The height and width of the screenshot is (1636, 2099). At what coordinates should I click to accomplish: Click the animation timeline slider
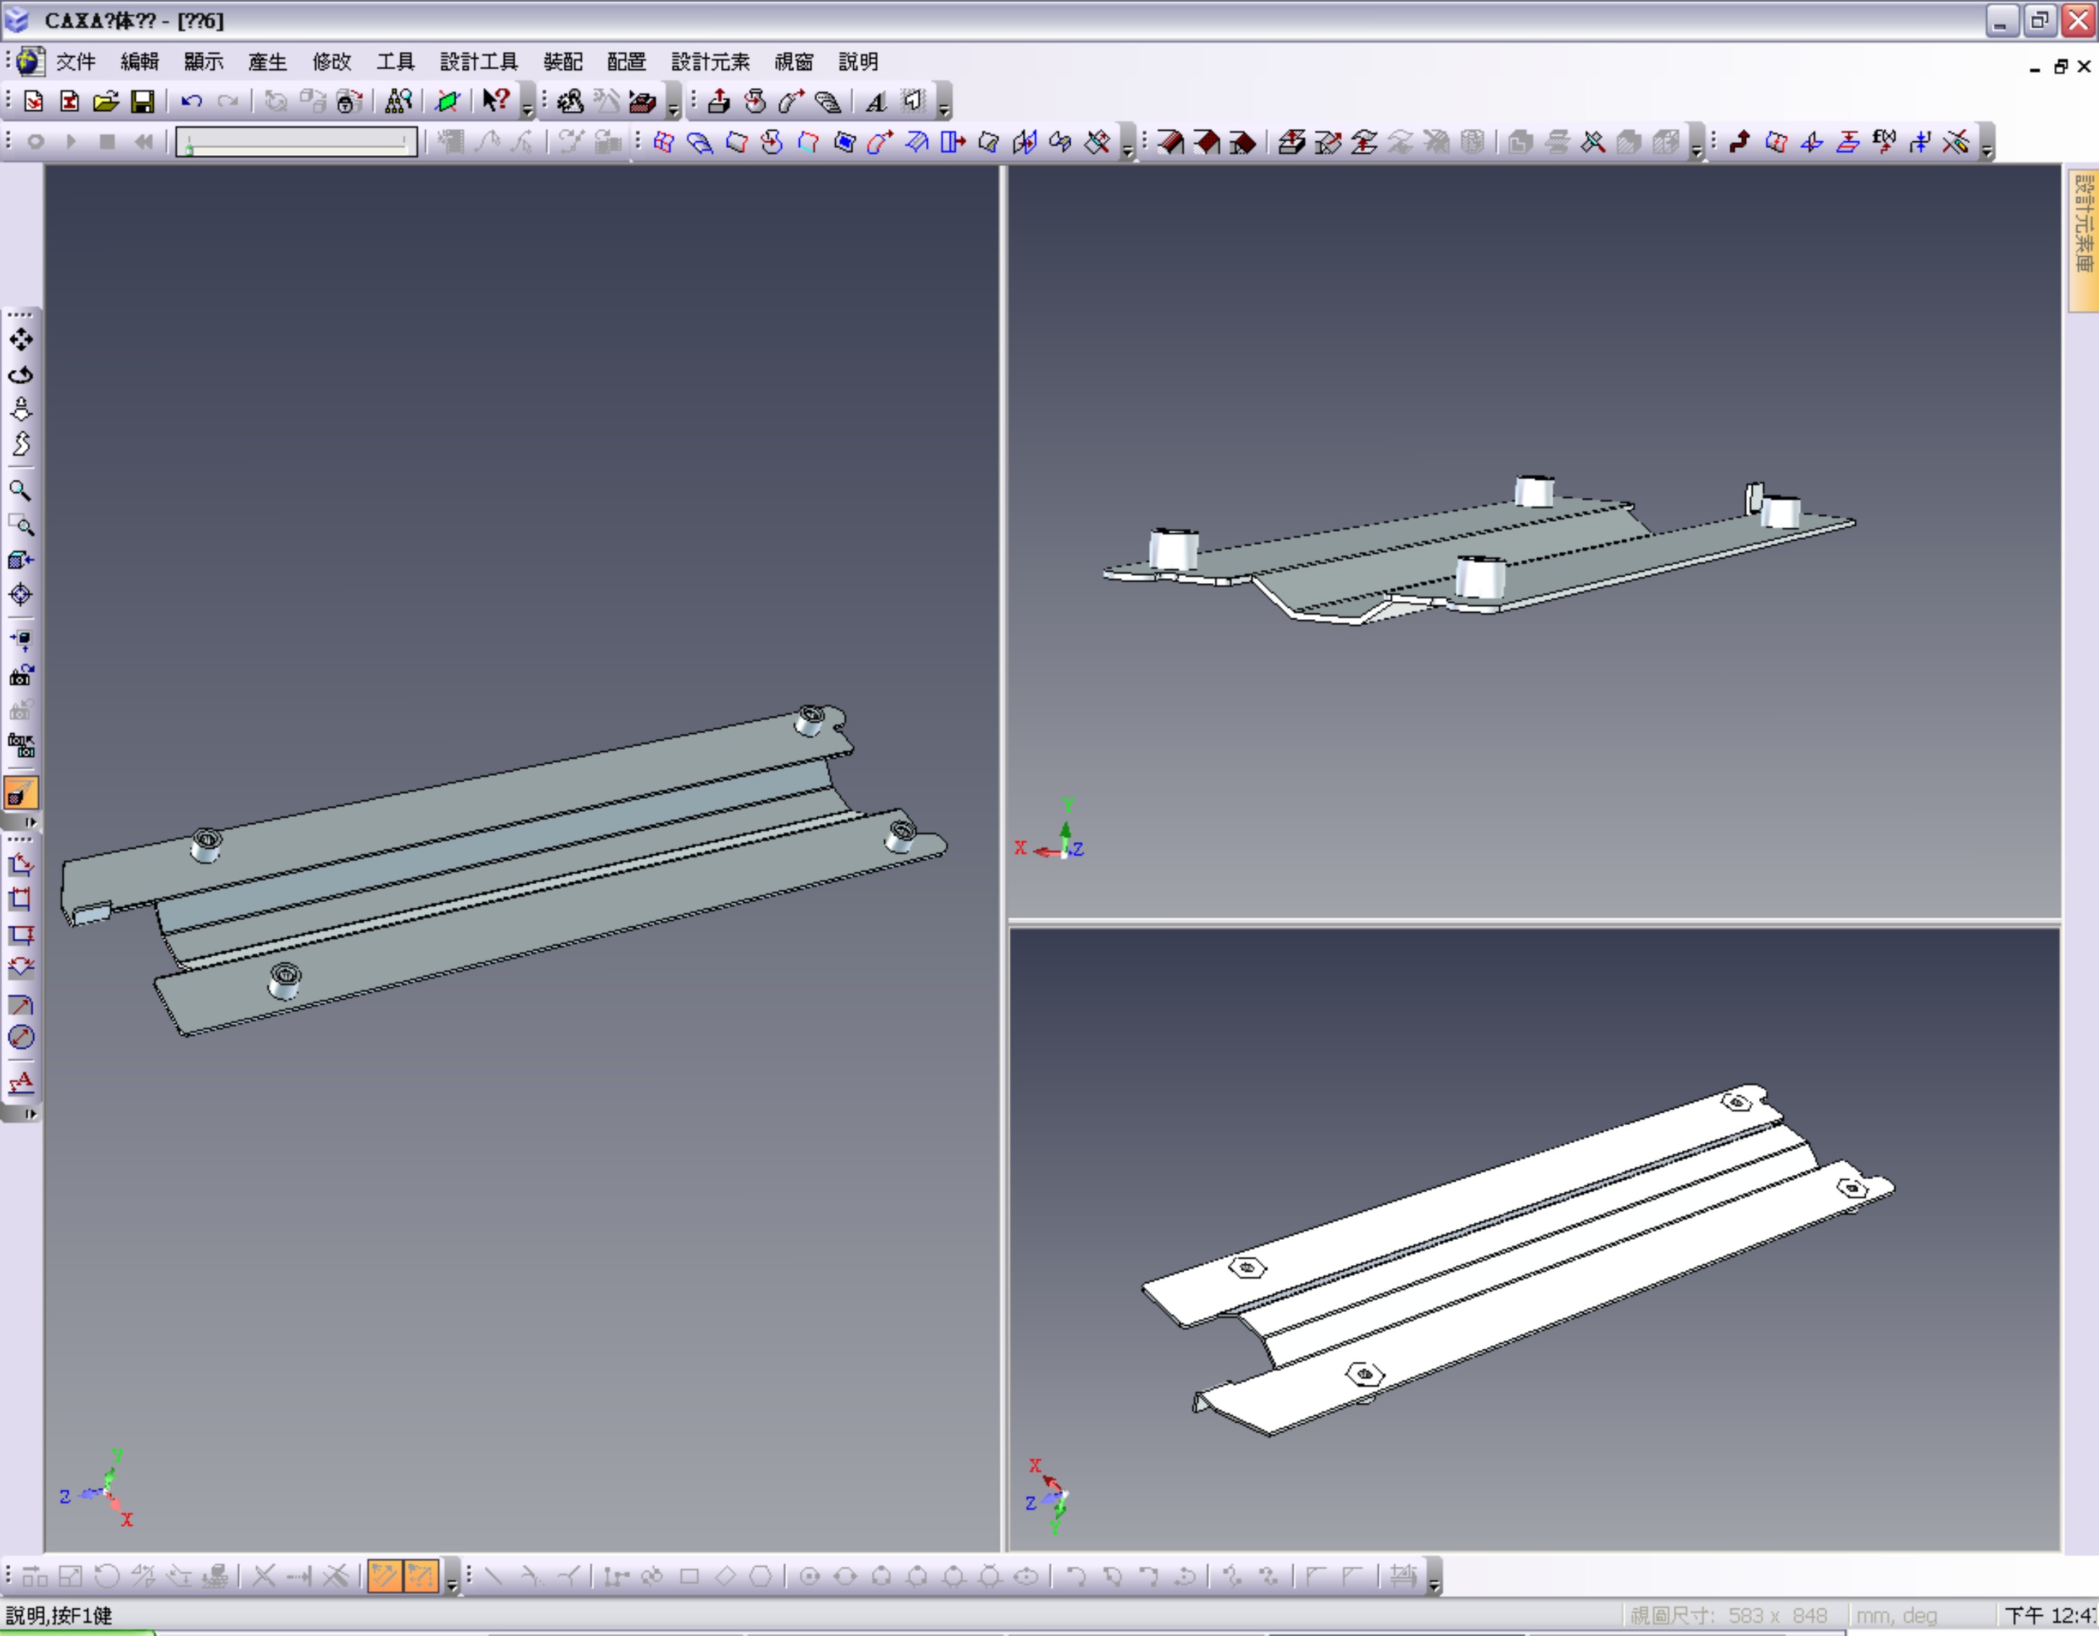(297, 142)
